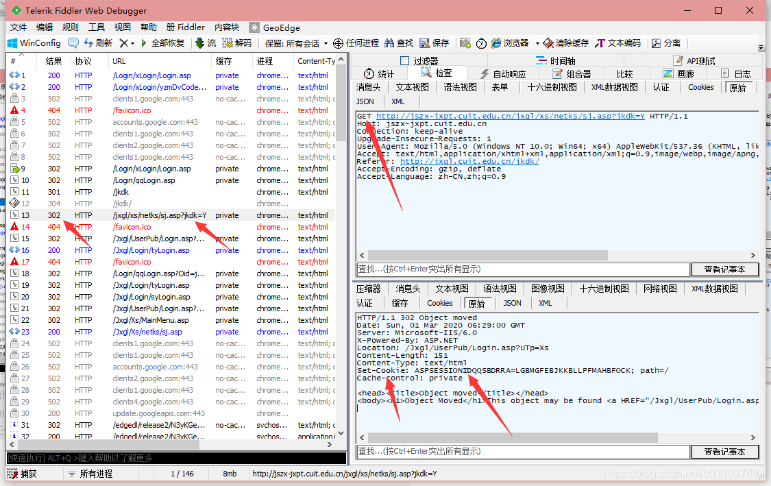Screen dimensions: 771x486
Task: Focus the 快速执行 QuickExec command box
Action: (176, 458)
